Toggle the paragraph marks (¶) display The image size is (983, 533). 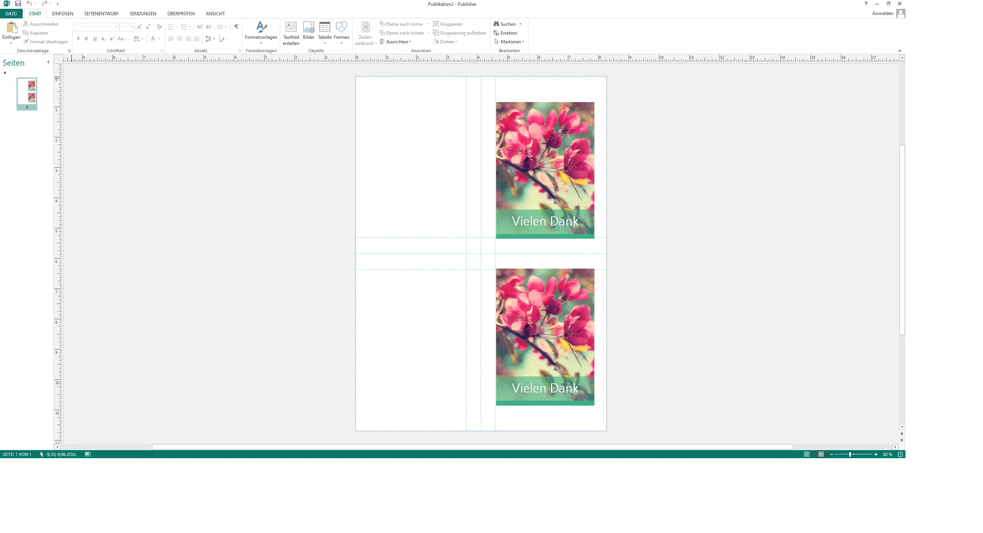(236, 27)
